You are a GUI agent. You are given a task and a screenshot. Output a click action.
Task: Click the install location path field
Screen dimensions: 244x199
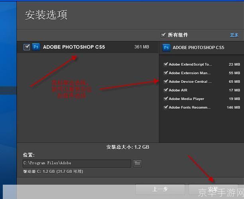click(x=77, y=164)
